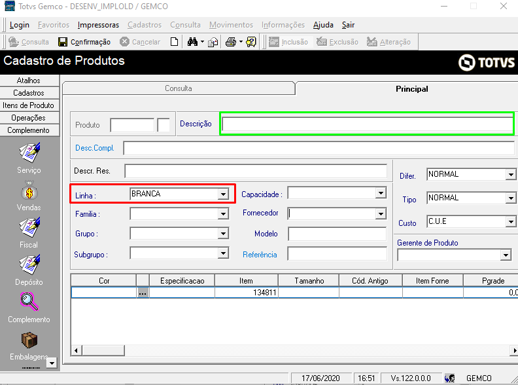Image resolution: width=518 pixels, height=385 pixels.
Task: Click the grid horizontal scrollbar thumb
Action: (x=103, y=350)
